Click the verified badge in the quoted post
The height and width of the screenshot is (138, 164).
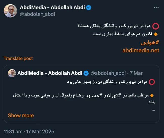pyautogui.click(x=86, y=73)
